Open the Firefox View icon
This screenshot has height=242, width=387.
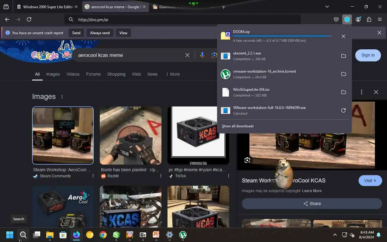(x=6, y=7)
